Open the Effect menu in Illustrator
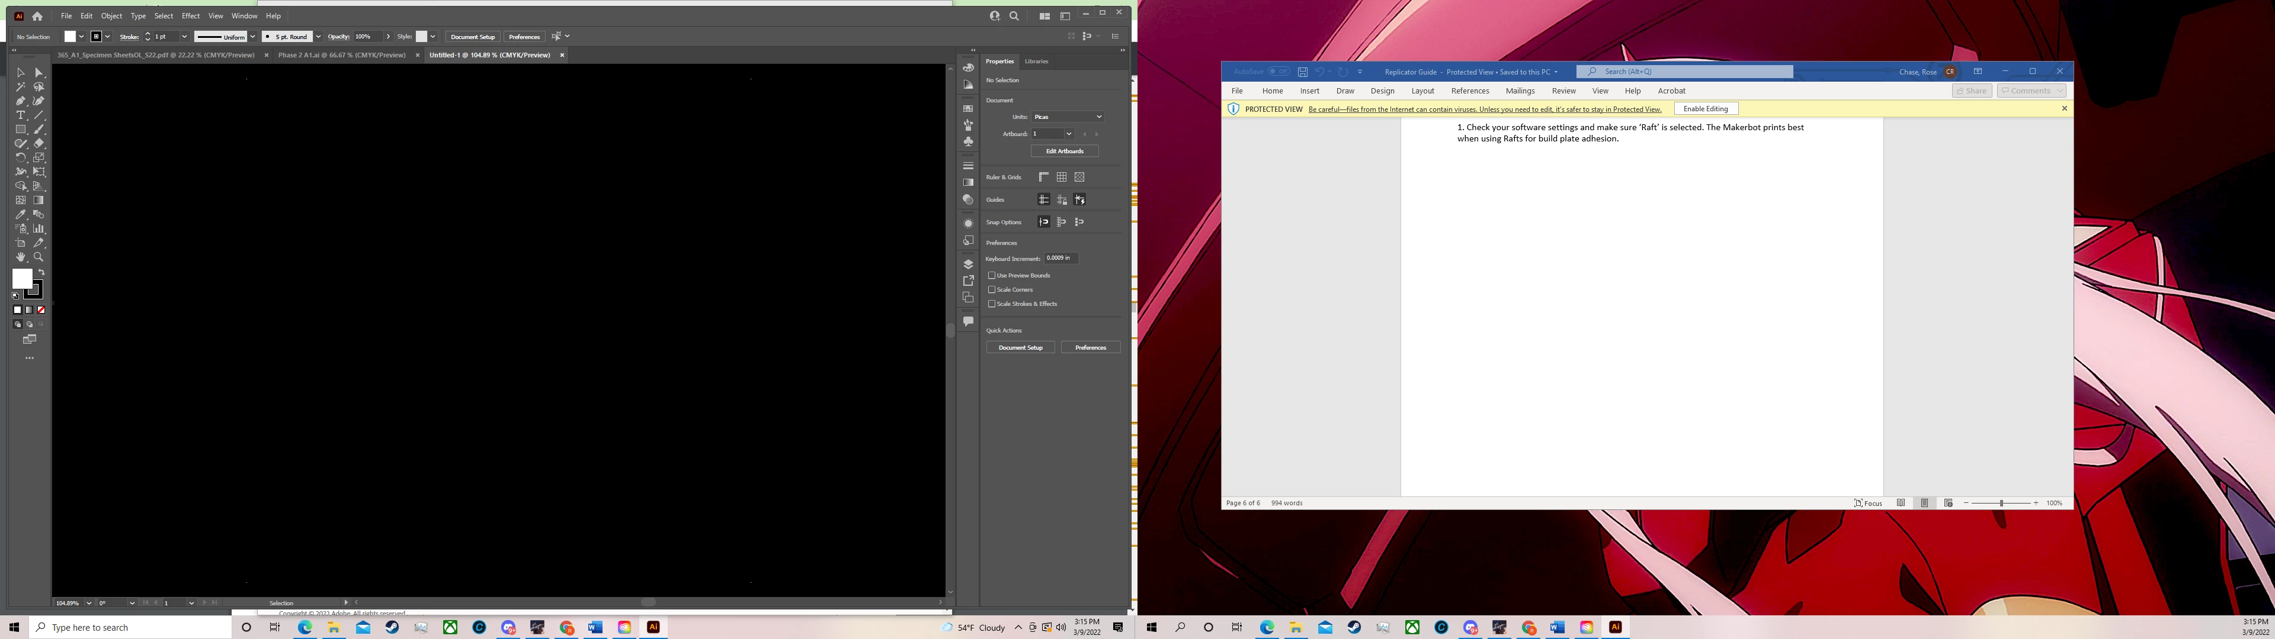 pos(191,16)
